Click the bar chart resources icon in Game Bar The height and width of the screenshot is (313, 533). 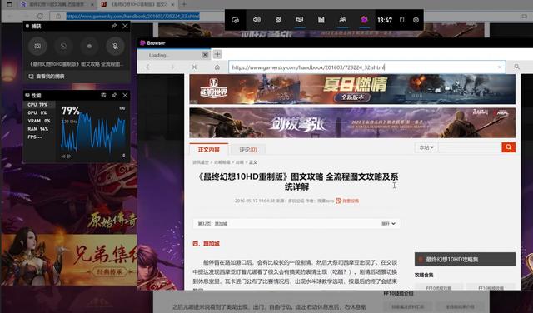click(x=321, y=20)
